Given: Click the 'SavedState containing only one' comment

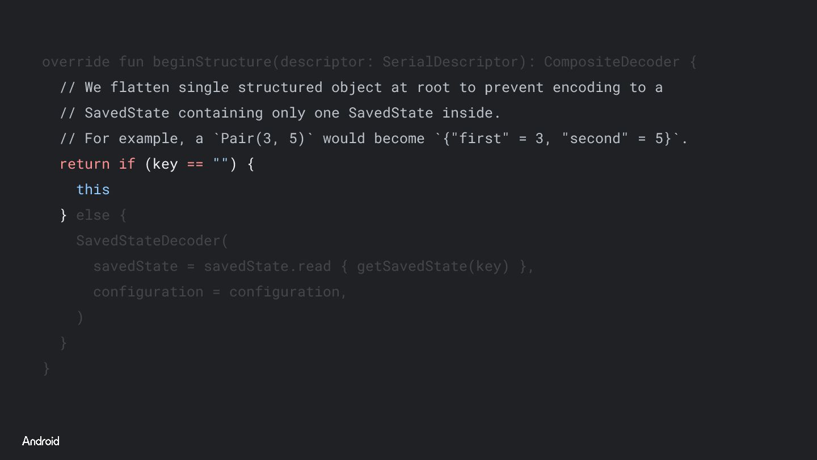Looking at the screenshot, I should click(280, 113).
